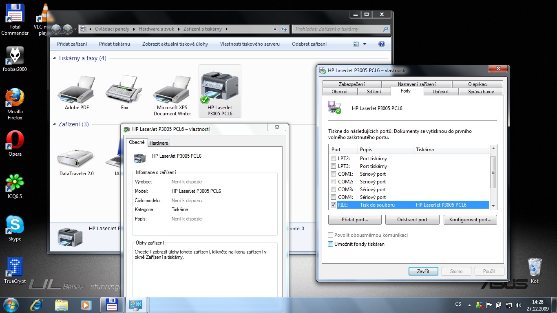Switch to the Sdílení tab

(x=374, y=92)
